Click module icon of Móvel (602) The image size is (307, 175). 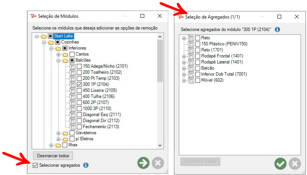pos(191,81)
